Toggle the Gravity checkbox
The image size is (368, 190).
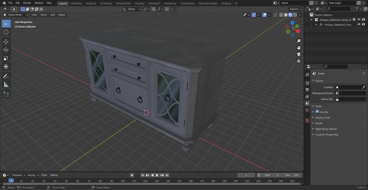[x=317, y=112]
